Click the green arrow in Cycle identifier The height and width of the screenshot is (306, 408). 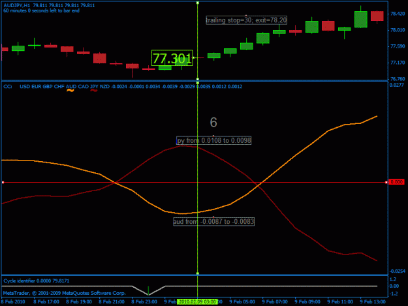pos(148,290)
